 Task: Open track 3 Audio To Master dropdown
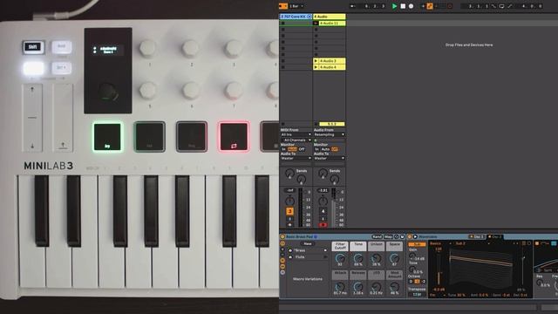point(296,158)
